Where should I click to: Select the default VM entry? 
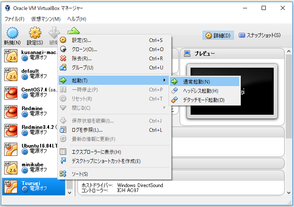30,74
